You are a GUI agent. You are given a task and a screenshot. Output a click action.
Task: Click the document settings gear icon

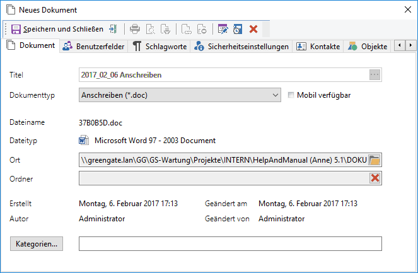(202, 29)
